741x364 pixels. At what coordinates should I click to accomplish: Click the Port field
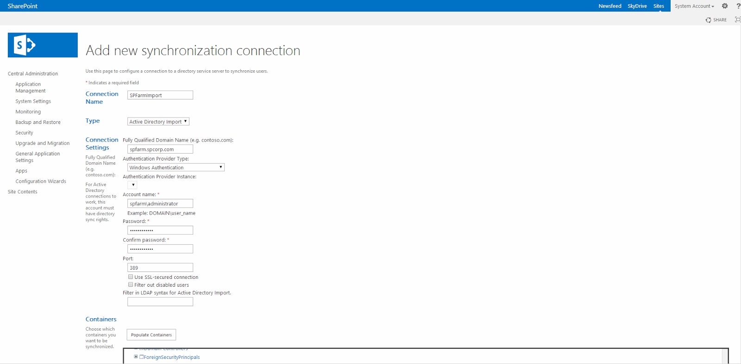coord(160,268)
